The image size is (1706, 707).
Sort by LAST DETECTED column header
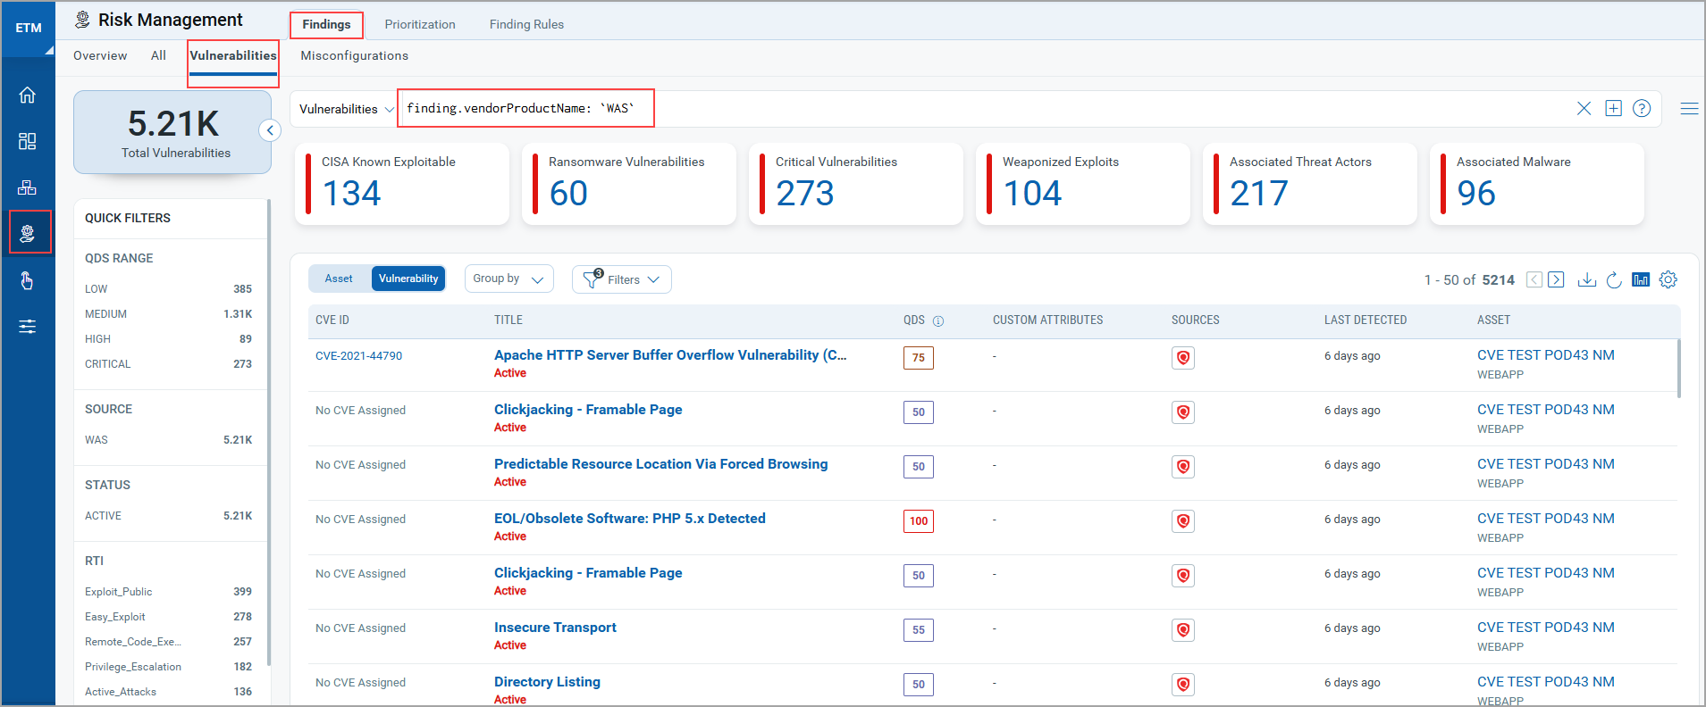tap(1366, 320)
